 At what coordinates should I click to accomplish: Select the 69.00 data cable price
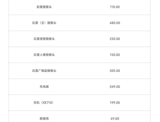pos(115,118)
